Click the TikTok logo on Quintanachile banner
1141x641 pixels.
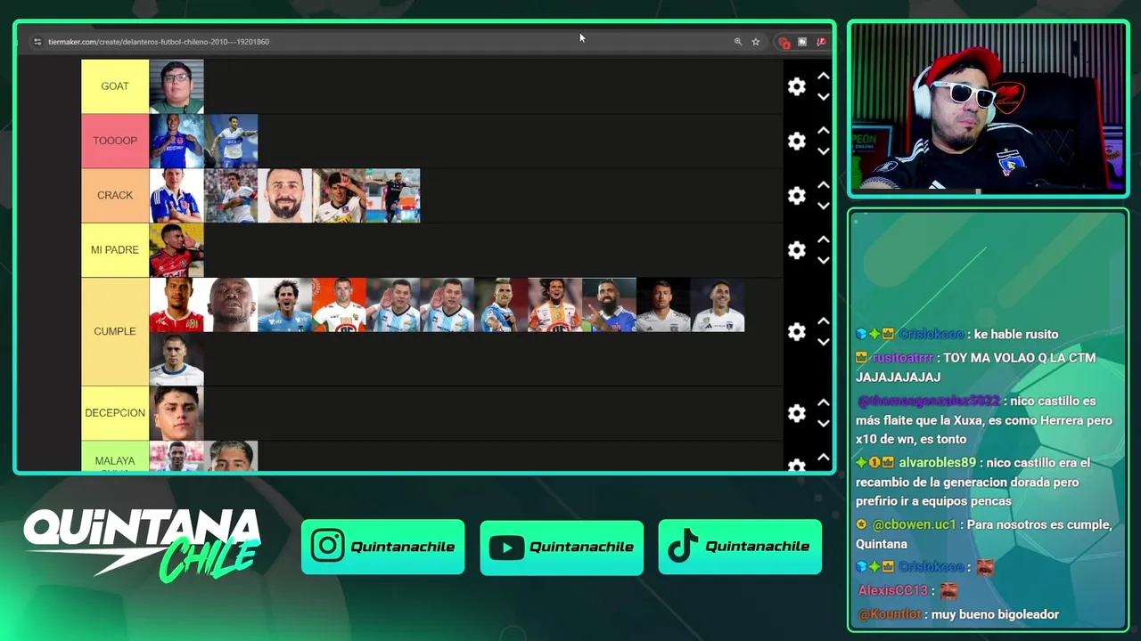tap(683, 547)
